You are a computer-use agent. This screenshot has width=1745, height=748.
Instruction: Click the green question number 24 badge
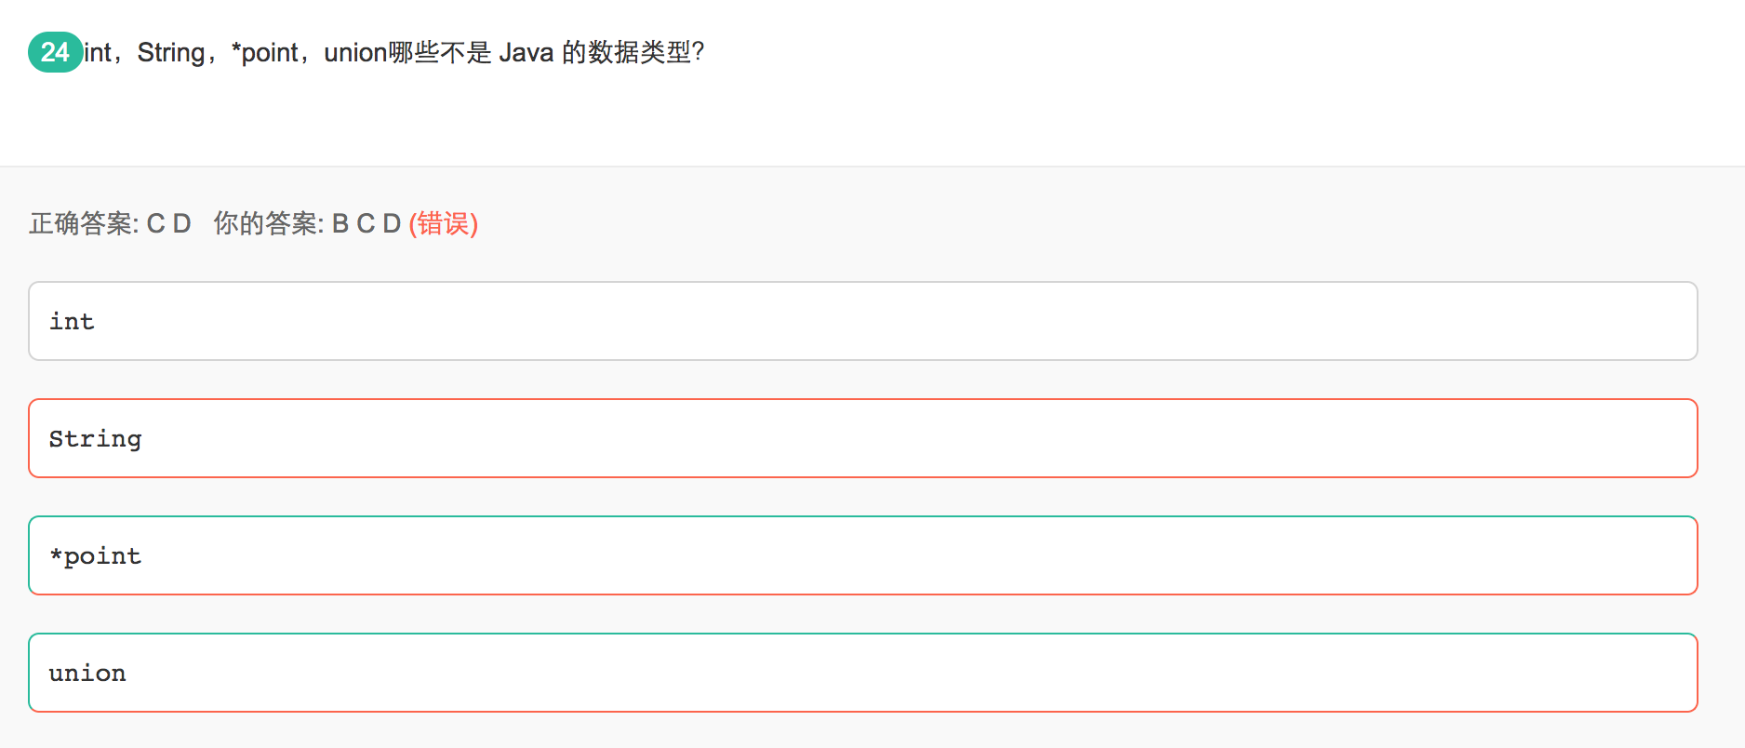click(55, 52)
